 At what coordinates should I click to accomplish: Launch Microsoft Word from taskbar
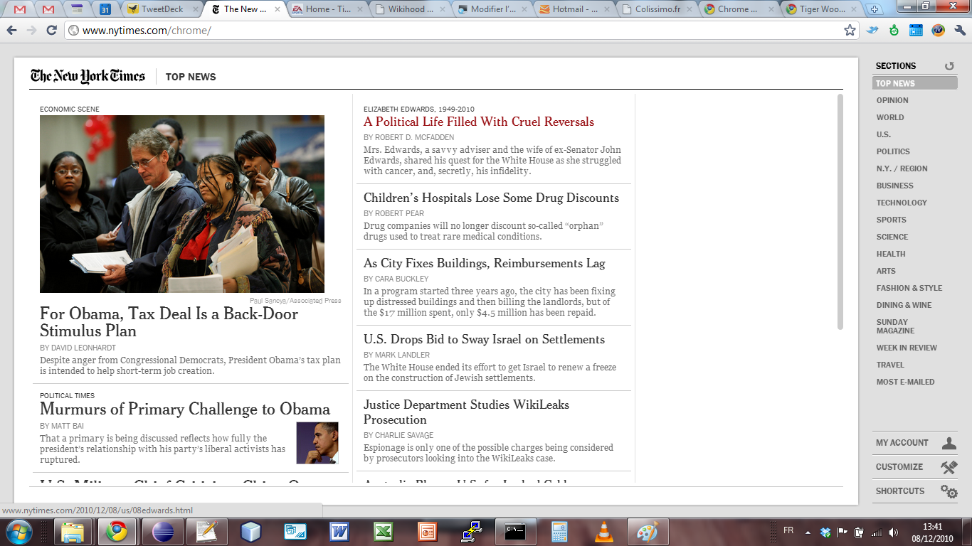tap(339, 532)
